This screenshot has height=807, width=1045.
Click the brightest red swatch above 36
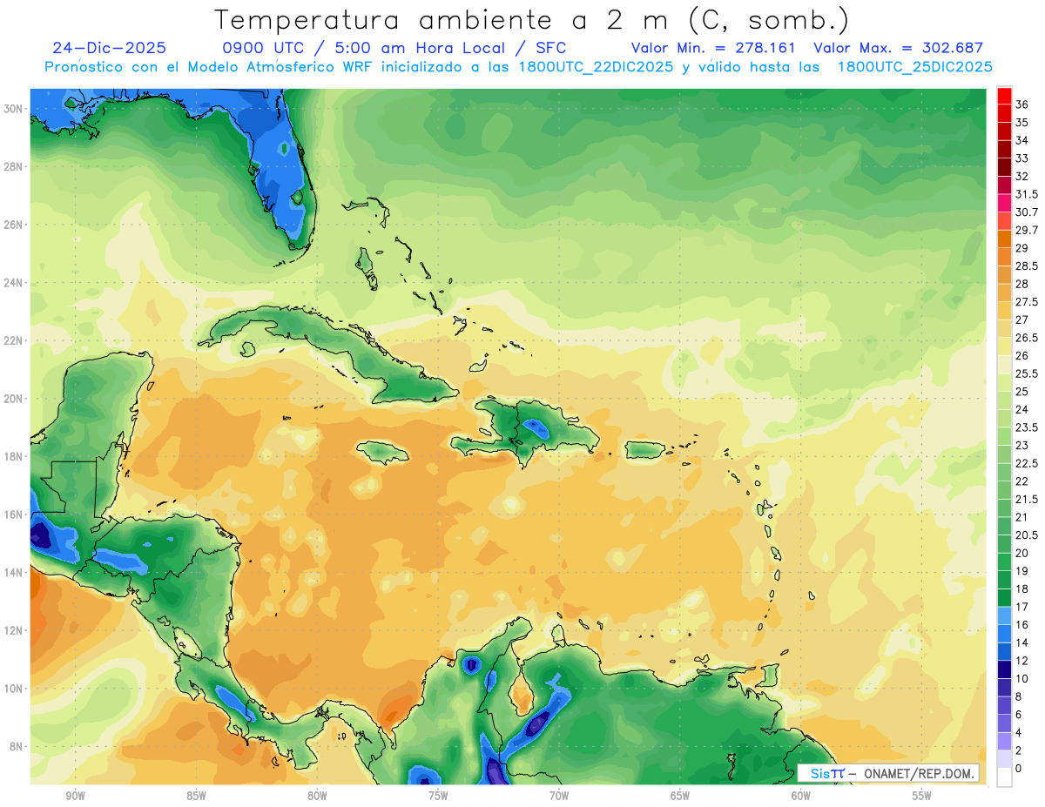(x=1004, y=96)
